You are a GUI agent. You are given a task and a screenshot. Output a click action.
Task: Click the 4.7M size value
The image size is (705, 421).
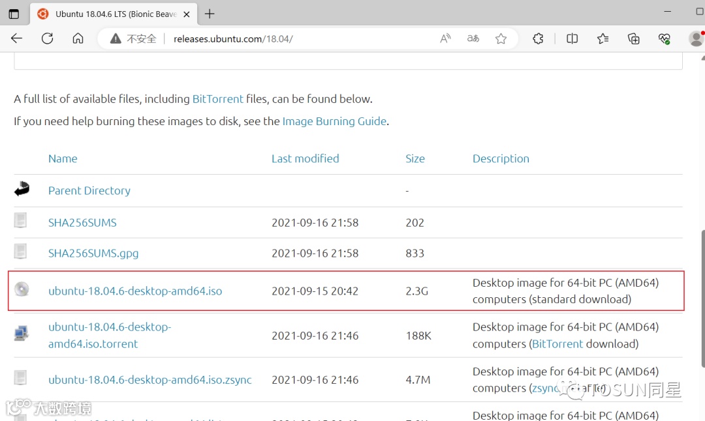(x=418, y=380)
